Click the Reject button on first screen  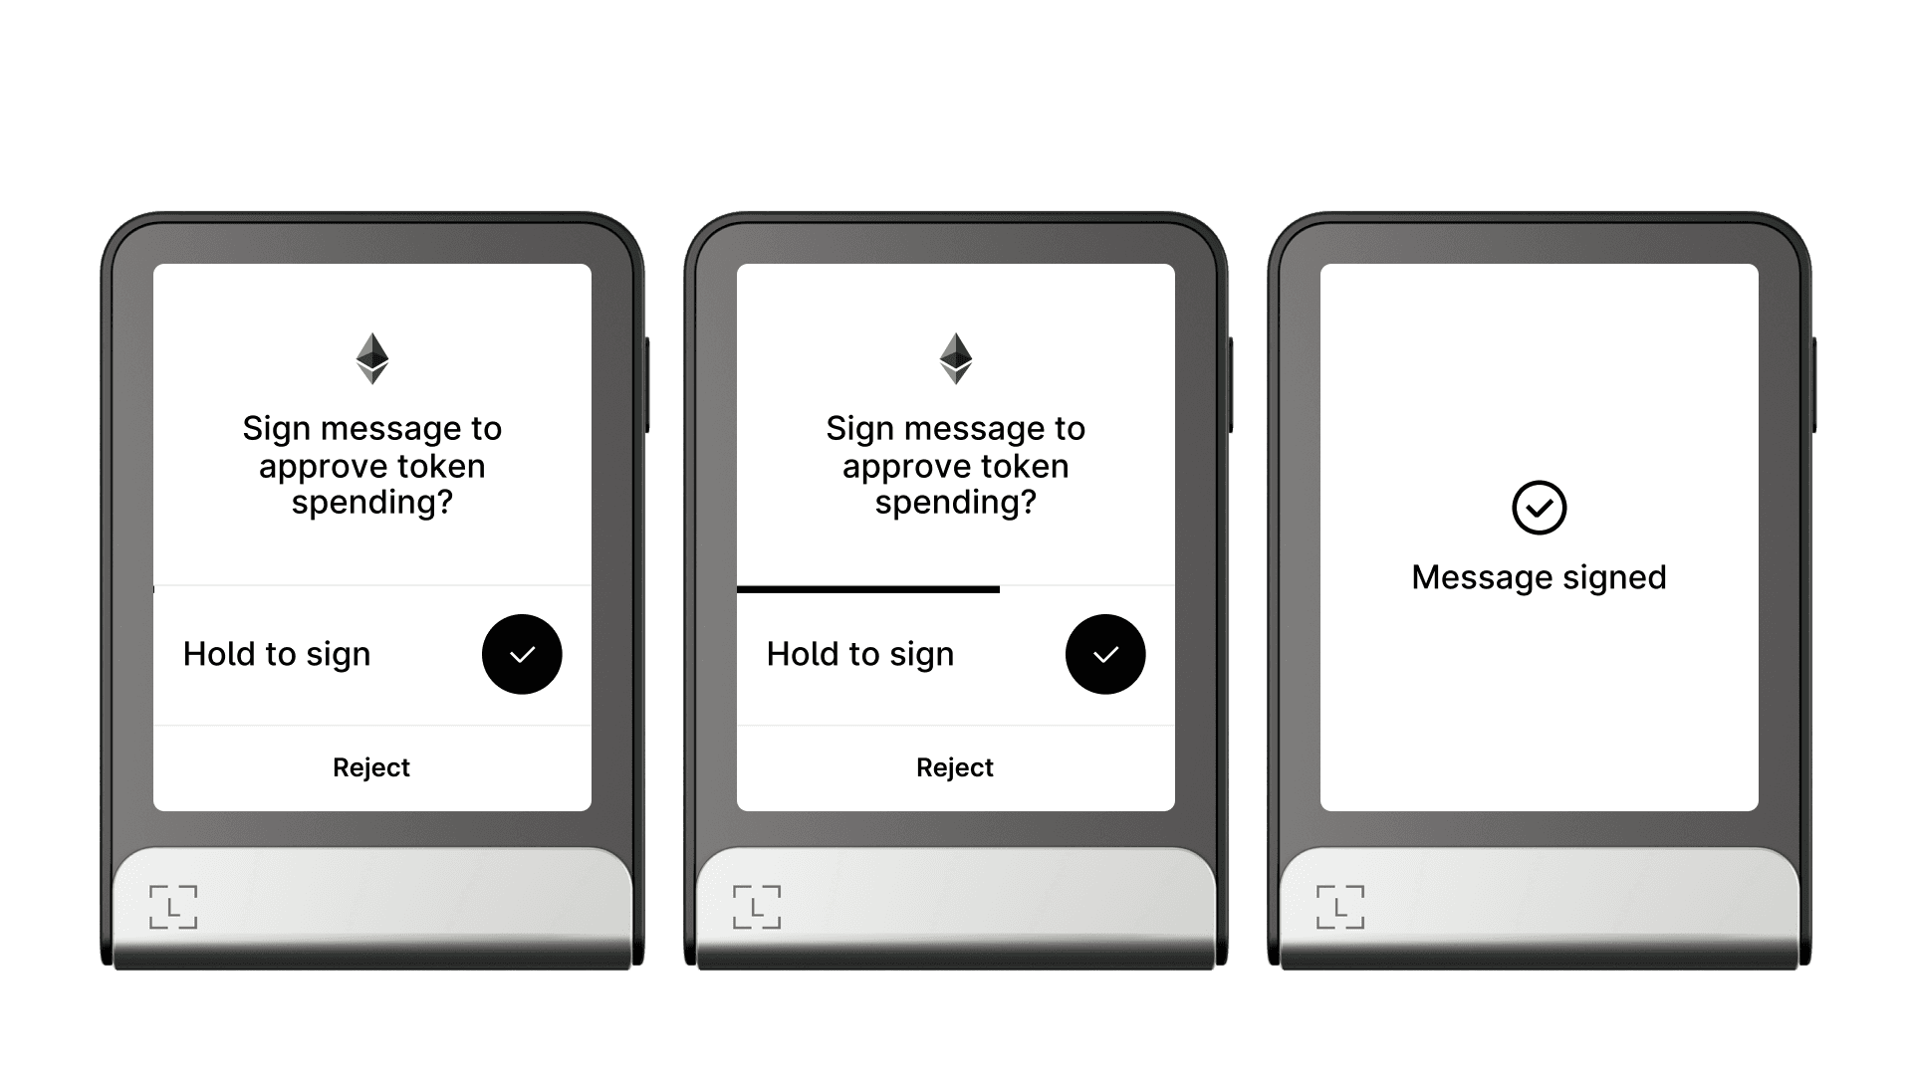pos(369,767)
